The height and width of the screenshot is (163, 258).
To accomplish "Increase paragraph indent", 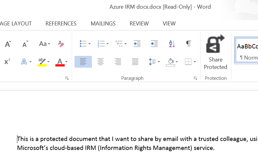I will pyautogui.click(x=154, y=44).
